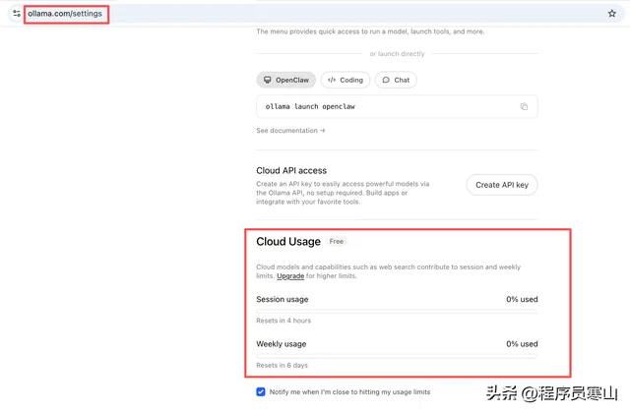Open the Upgrade link for higher limits
The width and height of the screenshot is (630, 413).
click(290, 276)
